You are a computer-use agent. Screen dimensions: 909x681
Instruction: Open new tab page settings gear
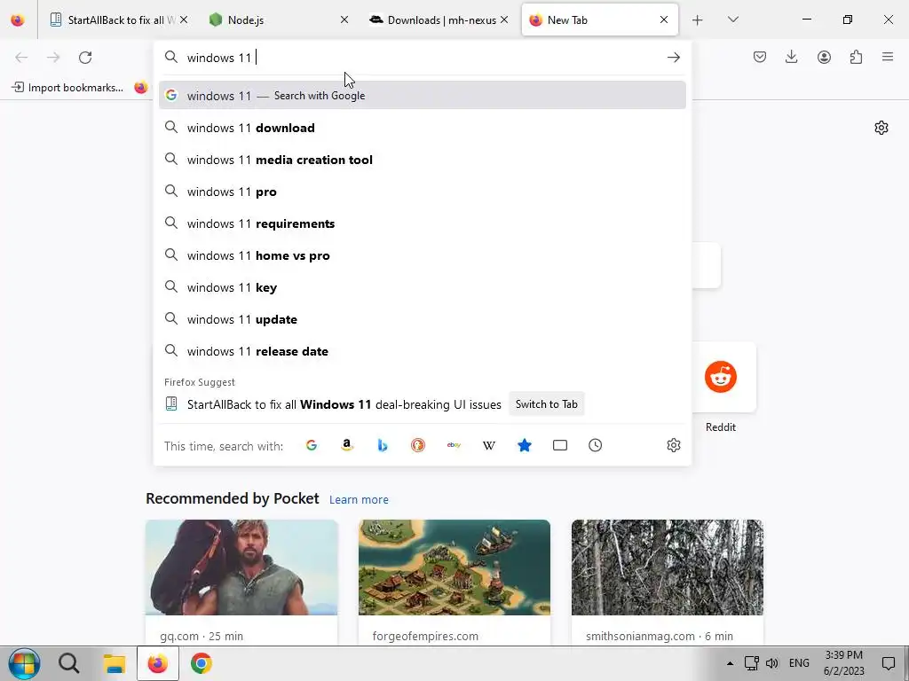(x=881, y=128)
